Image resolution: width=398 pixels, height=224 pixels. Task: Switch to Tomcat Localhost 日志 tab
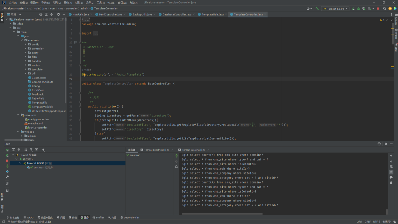156,150
